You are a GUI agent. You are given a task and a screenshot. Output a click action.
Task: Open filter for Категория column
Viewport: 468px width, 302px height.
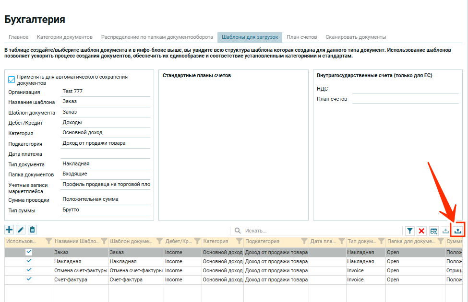pos(238,241)
